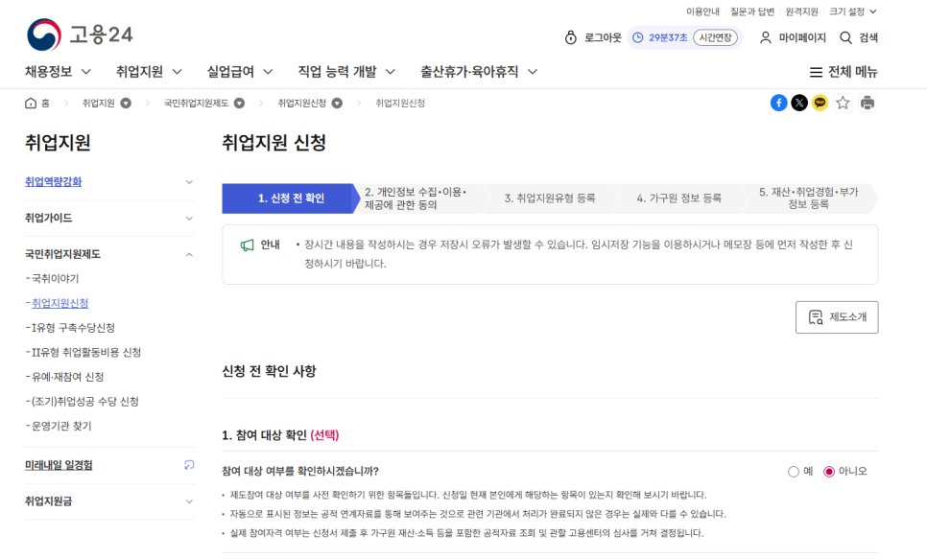Click 29분37초 remaining time text

click(668, 37)
